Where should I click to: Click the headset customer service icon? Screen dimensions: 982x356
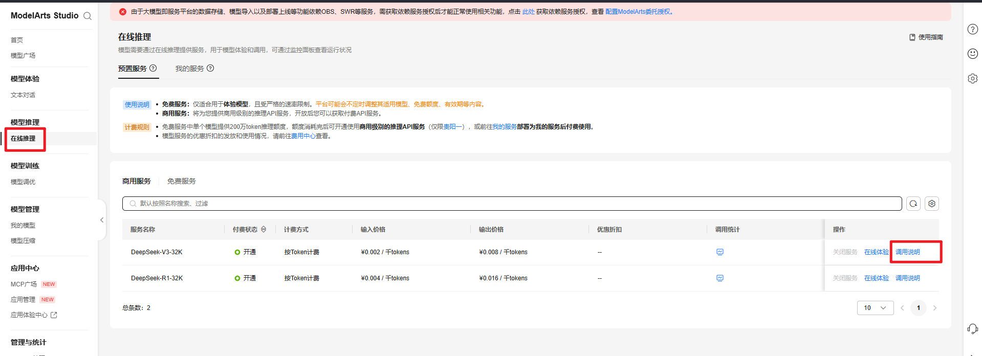click(973, 329)
